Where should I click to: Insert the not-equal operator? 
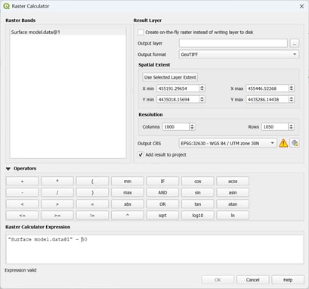tap(92, 216)
